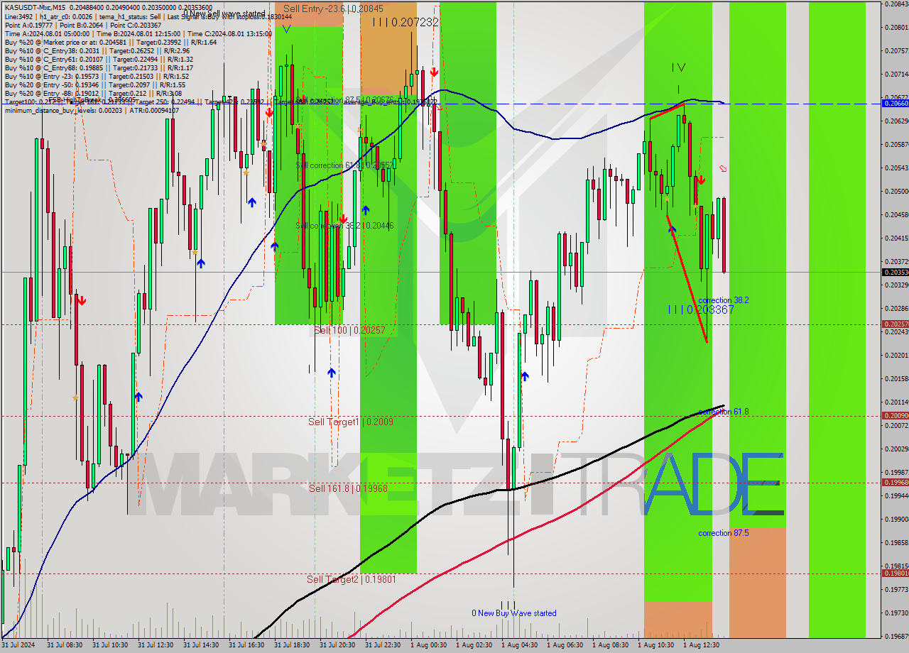Click the 'Sell correction 38.2 | 0.20446' label
Image resolution: width=909 pixels, height=653 pixels.
[x=344, y=226]
